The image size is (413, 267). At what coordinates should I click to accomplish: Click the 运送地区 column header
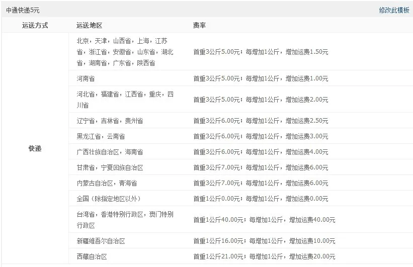[x=89, y=25]
